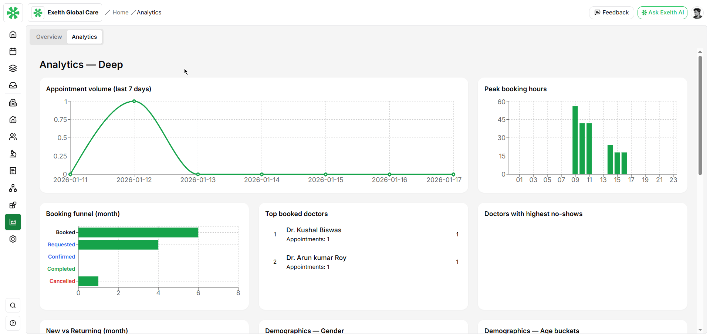Screen dimensions: 710x335
Task: Open the Search tool at the sidebar bottom
Action: tap(13, 305)
